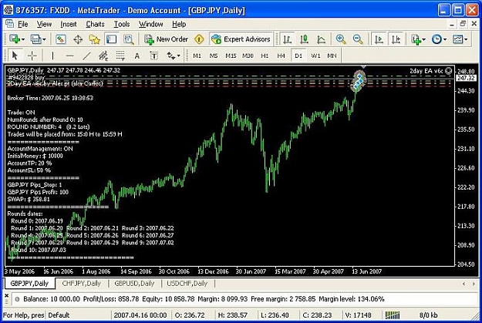This screenshot has width=482, height=323.
Task: Open the Periods clock icon
Action: click(436, 39)
